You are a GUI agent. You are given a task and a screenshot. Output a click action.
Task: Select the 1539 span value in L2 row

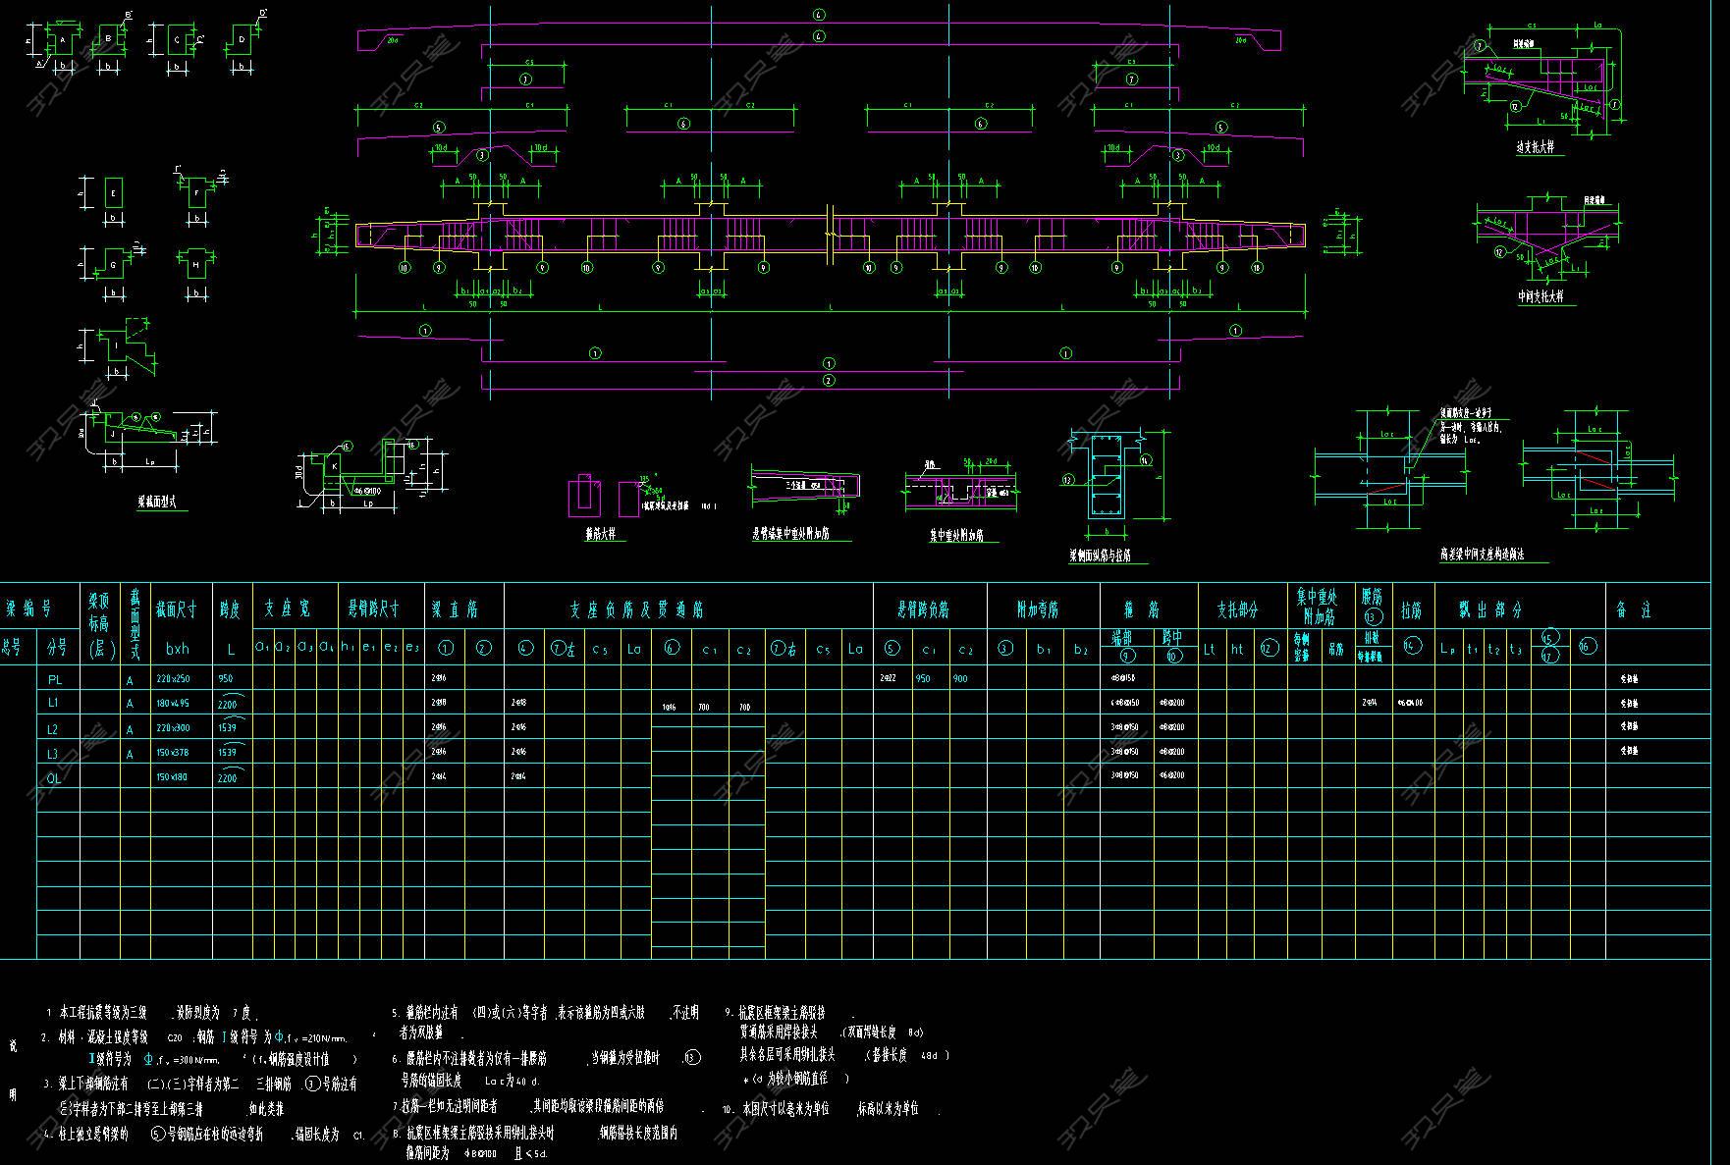point(227,729)
